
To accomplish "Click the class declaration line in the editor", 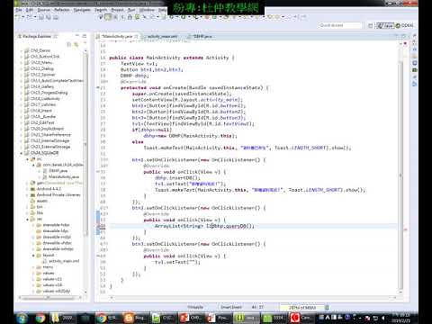I will 172,58.
